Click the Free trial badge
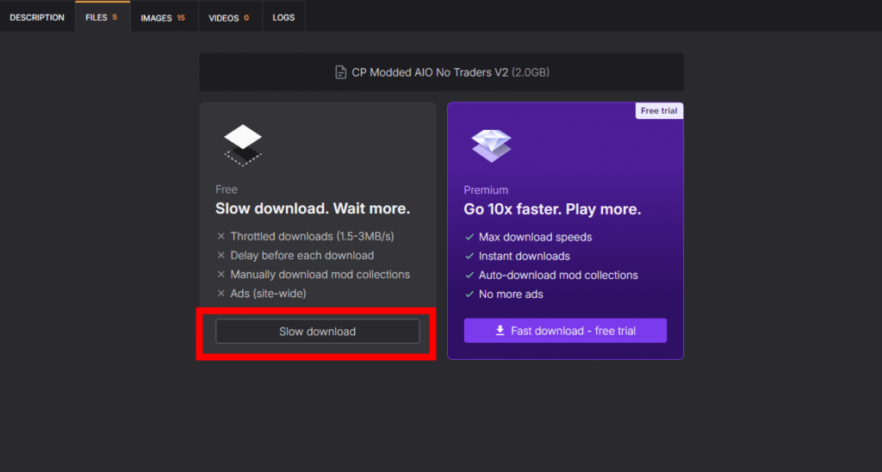Screen dimensions: 882x472 [659, 111]
